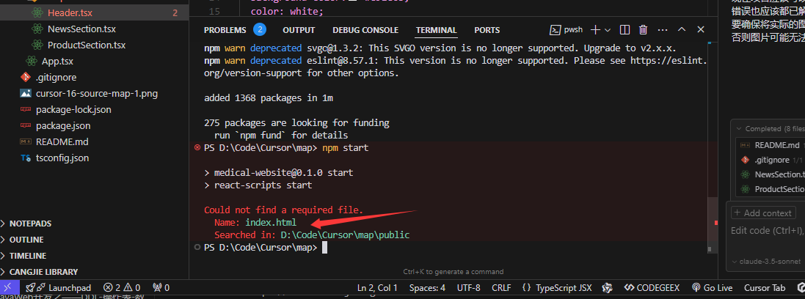Expand the TIMELINE section
The image size is (805, 299).
[26, 256]
